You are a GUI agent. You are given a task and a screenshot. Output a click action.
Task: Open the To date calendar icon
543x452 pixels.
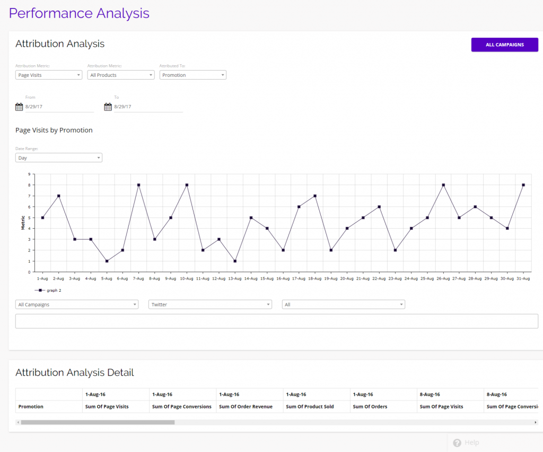[107, 106]
